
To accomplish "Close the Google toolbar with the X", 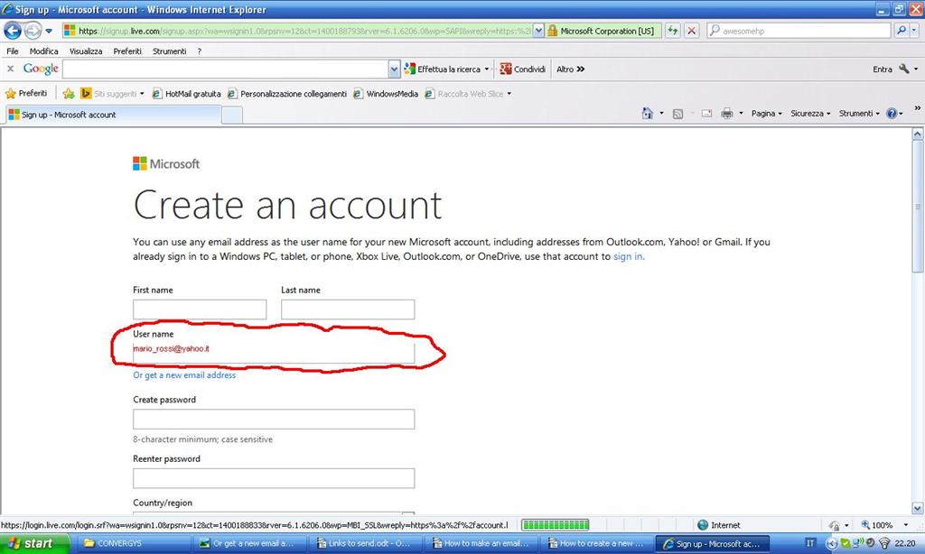I will point(10,69).
